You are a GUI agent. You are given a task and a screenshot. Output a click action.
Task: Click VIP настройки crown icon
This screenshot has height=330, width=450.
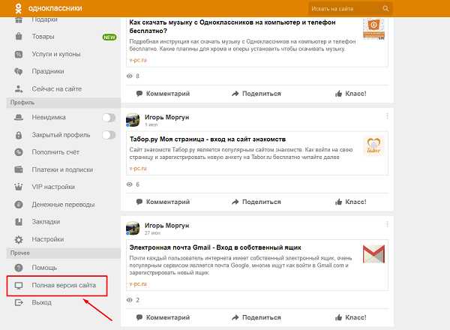pyautogui.click(x=19, y=187)
